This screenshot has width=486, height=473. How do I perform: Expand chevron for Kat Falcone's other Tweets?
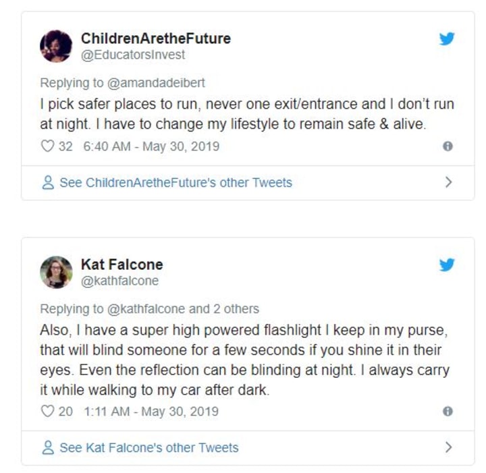(x=448, y=447)
